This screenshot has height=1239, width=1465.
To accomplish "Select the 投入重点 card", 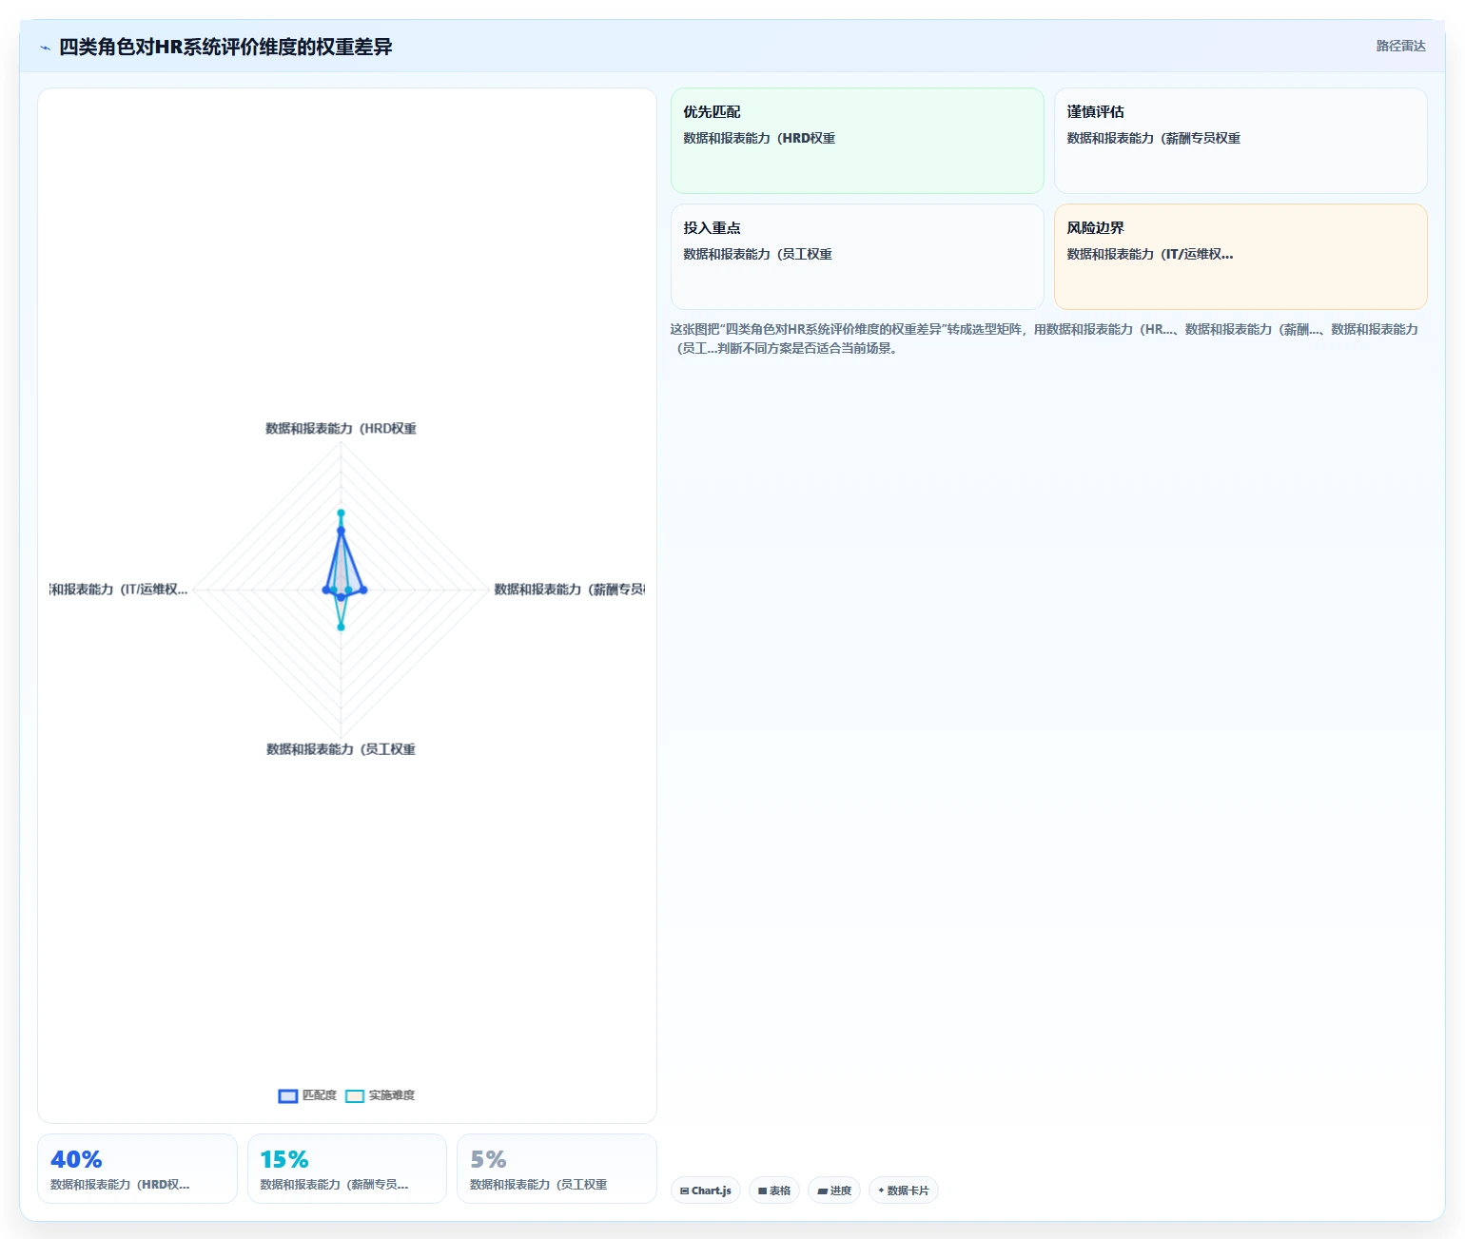I will (x=857, y=257).
